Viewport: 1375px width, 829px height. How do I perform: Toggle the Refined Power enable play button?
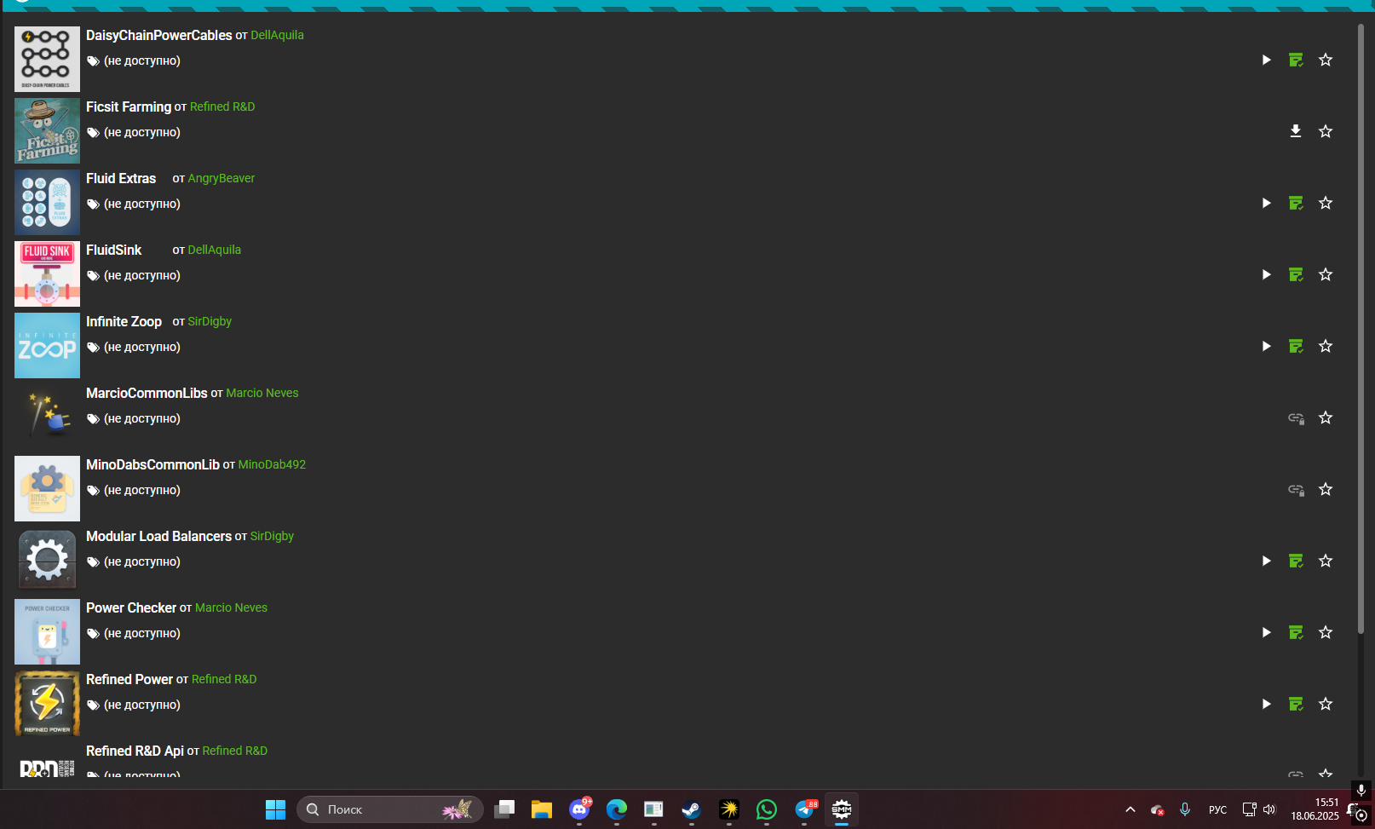(1266, 704)
